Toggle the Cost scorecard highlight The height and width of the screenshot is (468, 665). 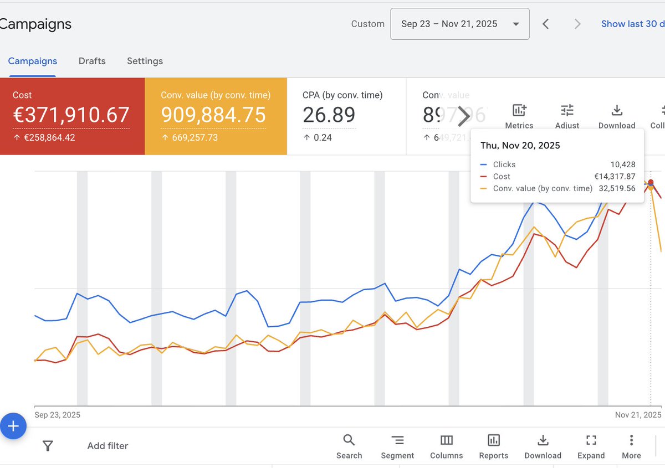[72, 115]
